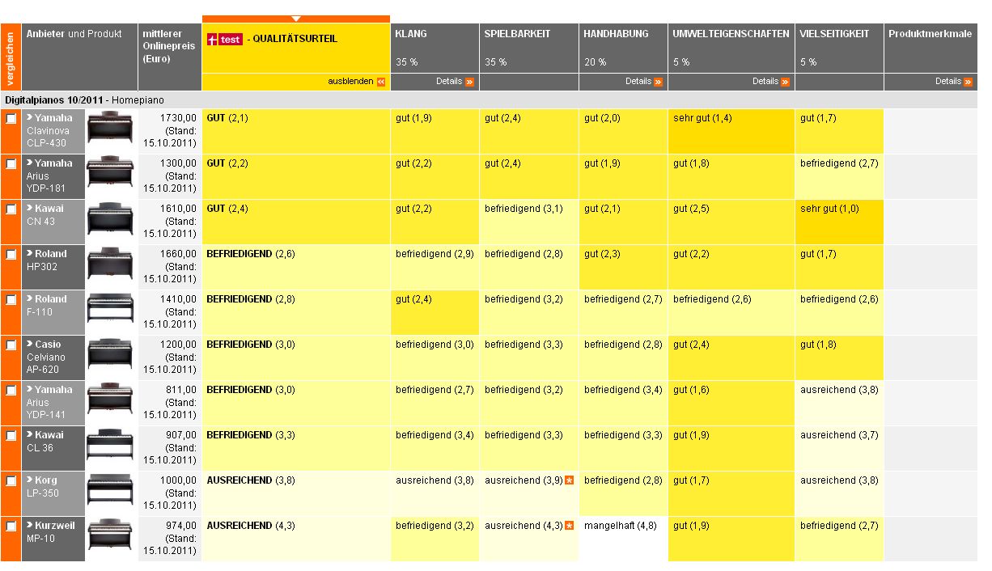Open the Yamaha Arius YDP-181 piano image
This screenshot has height=571, width=992.
tap(109, 174)
